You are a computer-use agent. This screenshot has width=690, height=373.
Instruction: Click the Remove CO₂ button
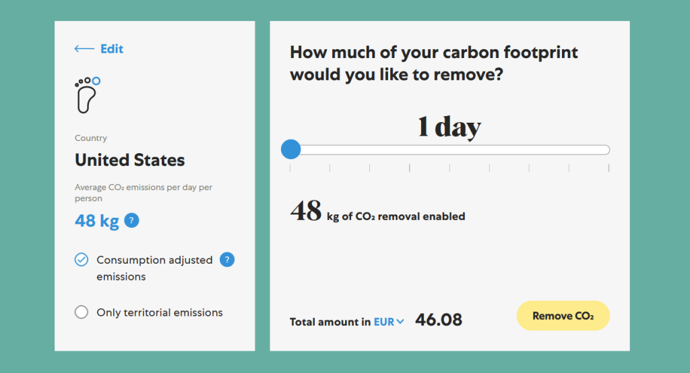[563, 316]
